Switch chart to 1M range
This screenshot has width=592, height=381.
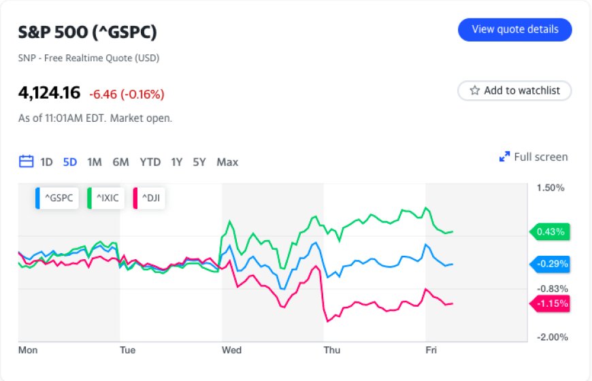click(95, 162)
